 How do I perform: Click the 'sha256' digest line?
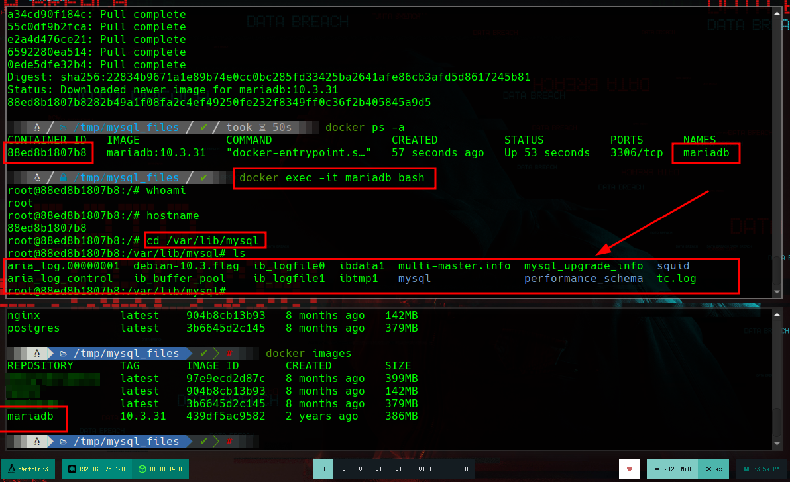click(x=268, y=77)
